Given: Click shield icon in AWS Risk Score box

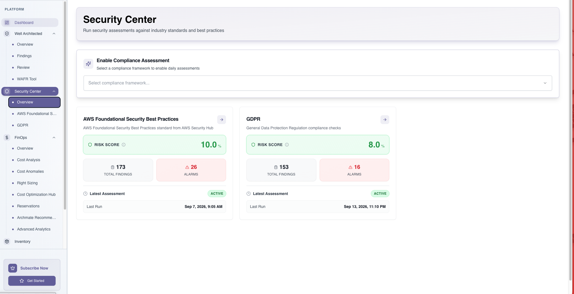Looking at the screenshot, I should coord(90,145).
